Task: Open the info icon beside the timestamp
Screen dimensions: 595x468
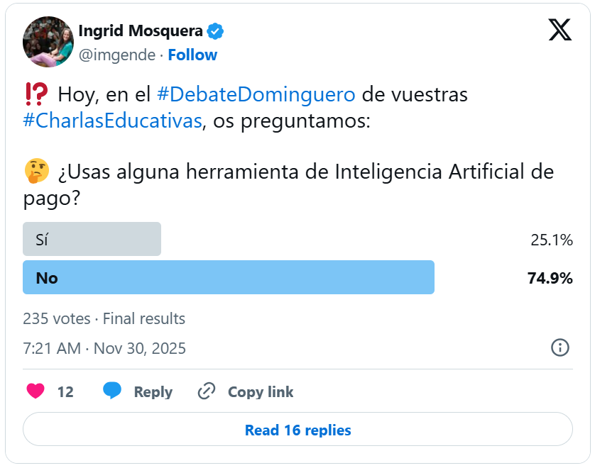Action: tap(559, 347)
